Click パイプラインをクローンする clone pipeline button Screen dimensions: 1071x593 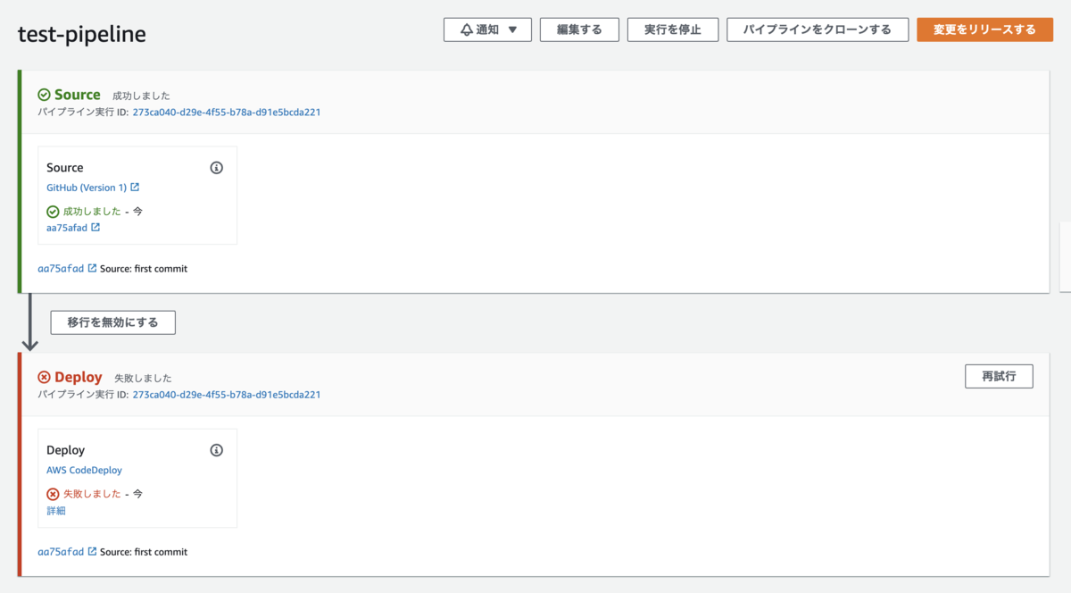[818, 29]
